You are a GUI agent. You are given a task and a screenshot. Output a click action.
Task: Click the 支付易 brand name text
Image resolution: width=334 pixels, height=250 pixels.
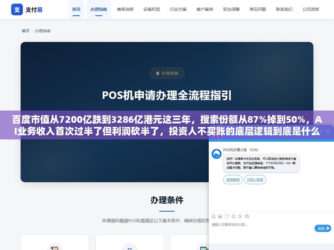[34, 10]
